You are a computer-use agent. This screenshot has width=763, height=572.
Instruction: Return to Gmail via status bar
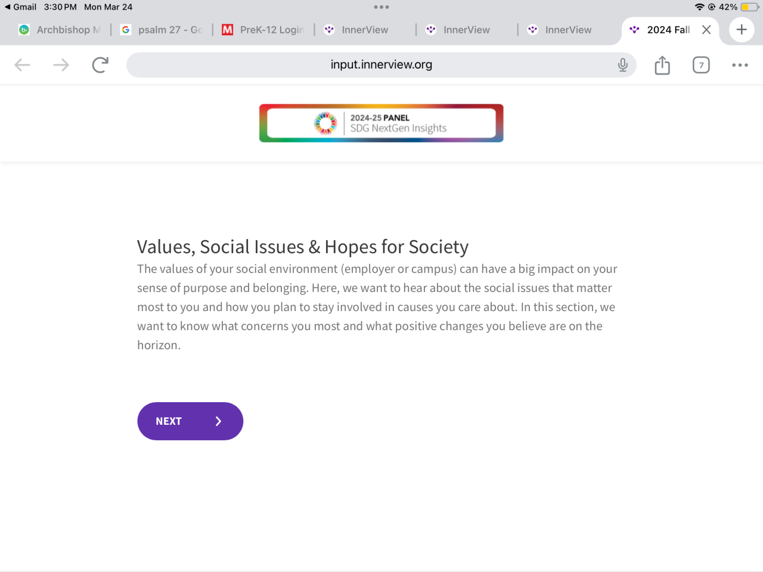pos(20,7)
